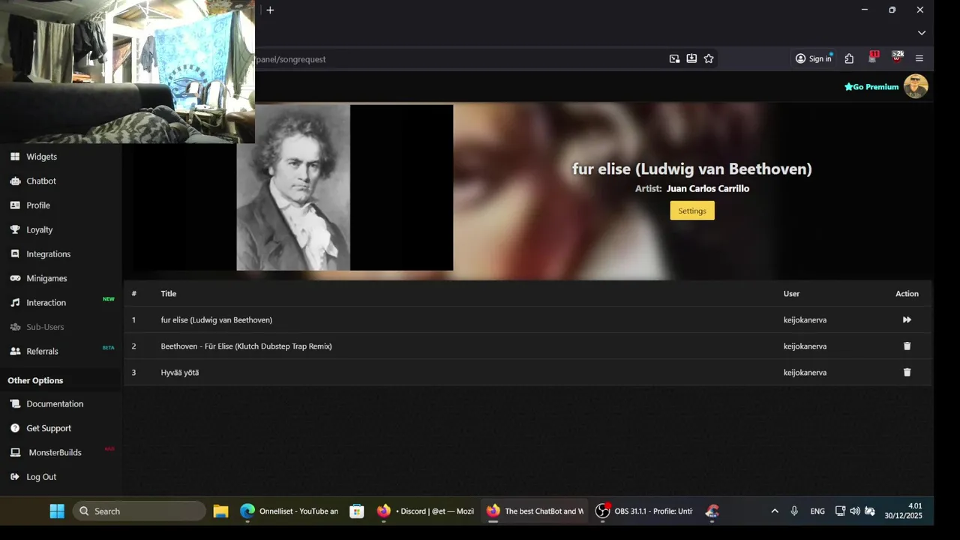Screen dimensions: 960x540
Task: Open a new browser tab with plus
Action: click(270, 10)
